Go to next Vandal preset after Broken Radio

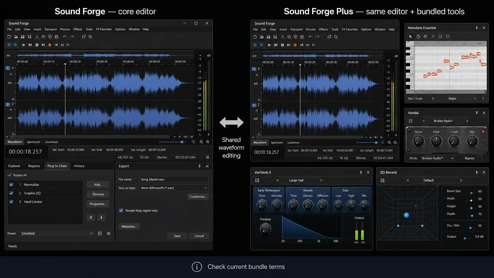click(x=467, y=121)
